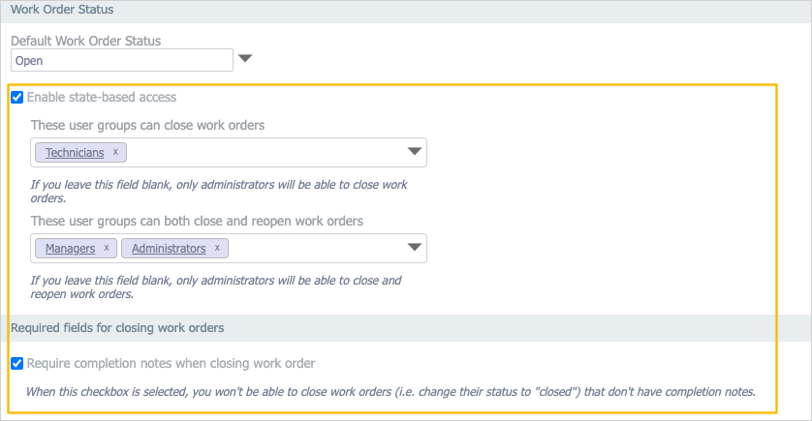
Task: Open the Managers group link
Action: 70,248
